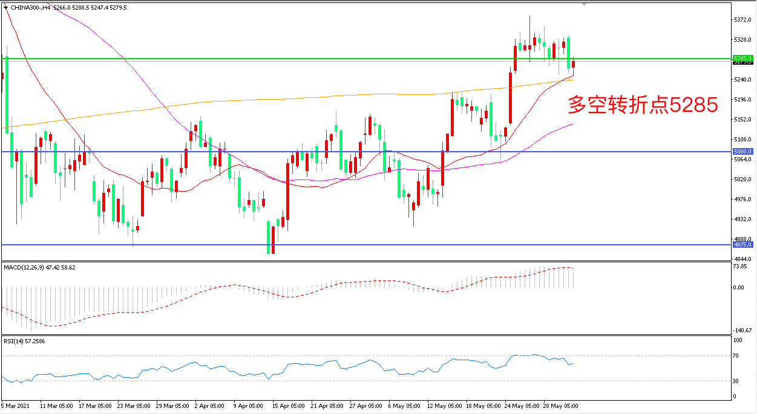Click the blue 5080.0 price level label
Viewport: 757px width, 414px height.
coord(742,151)
